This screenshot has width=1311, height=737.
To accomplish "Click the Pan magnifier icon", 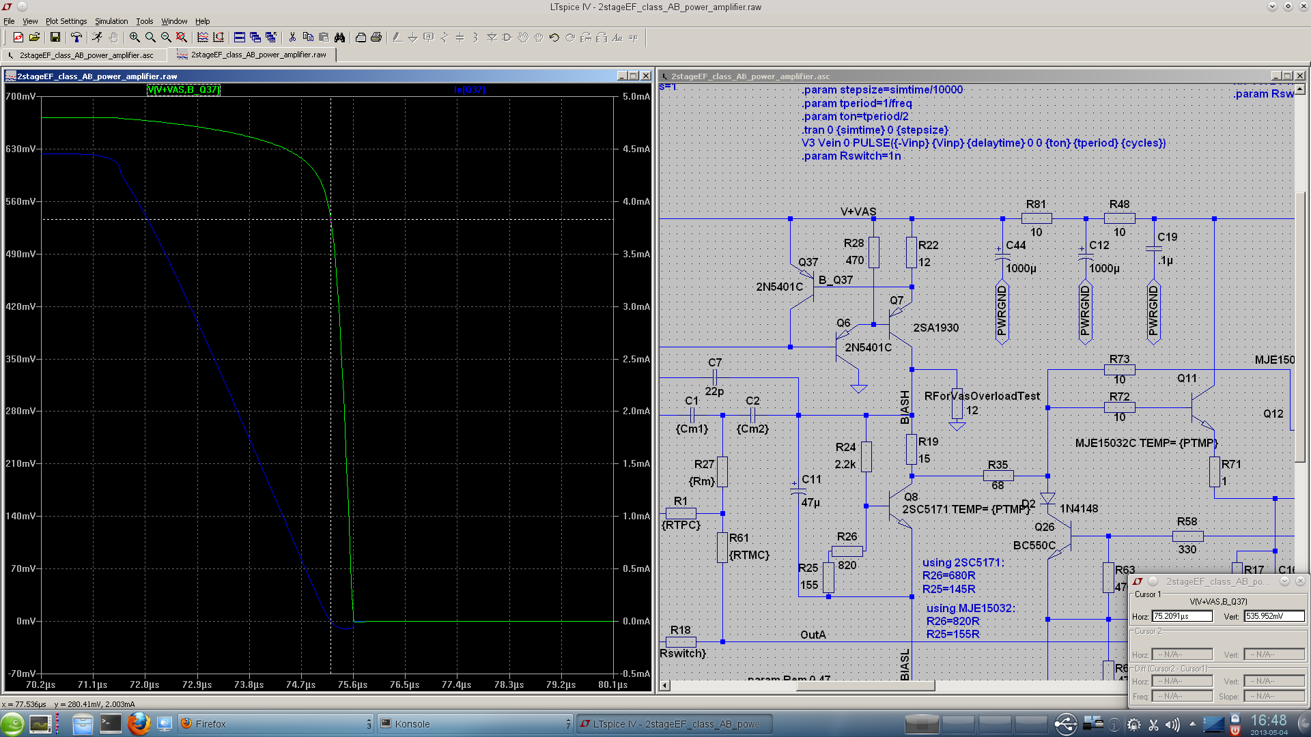I will (150, 38).
